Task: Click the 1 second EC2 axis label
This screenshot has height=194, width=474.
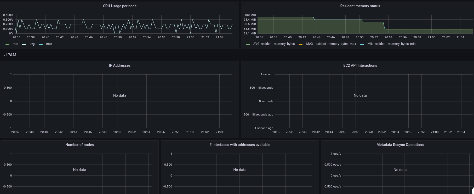Action: pos(267,74)
